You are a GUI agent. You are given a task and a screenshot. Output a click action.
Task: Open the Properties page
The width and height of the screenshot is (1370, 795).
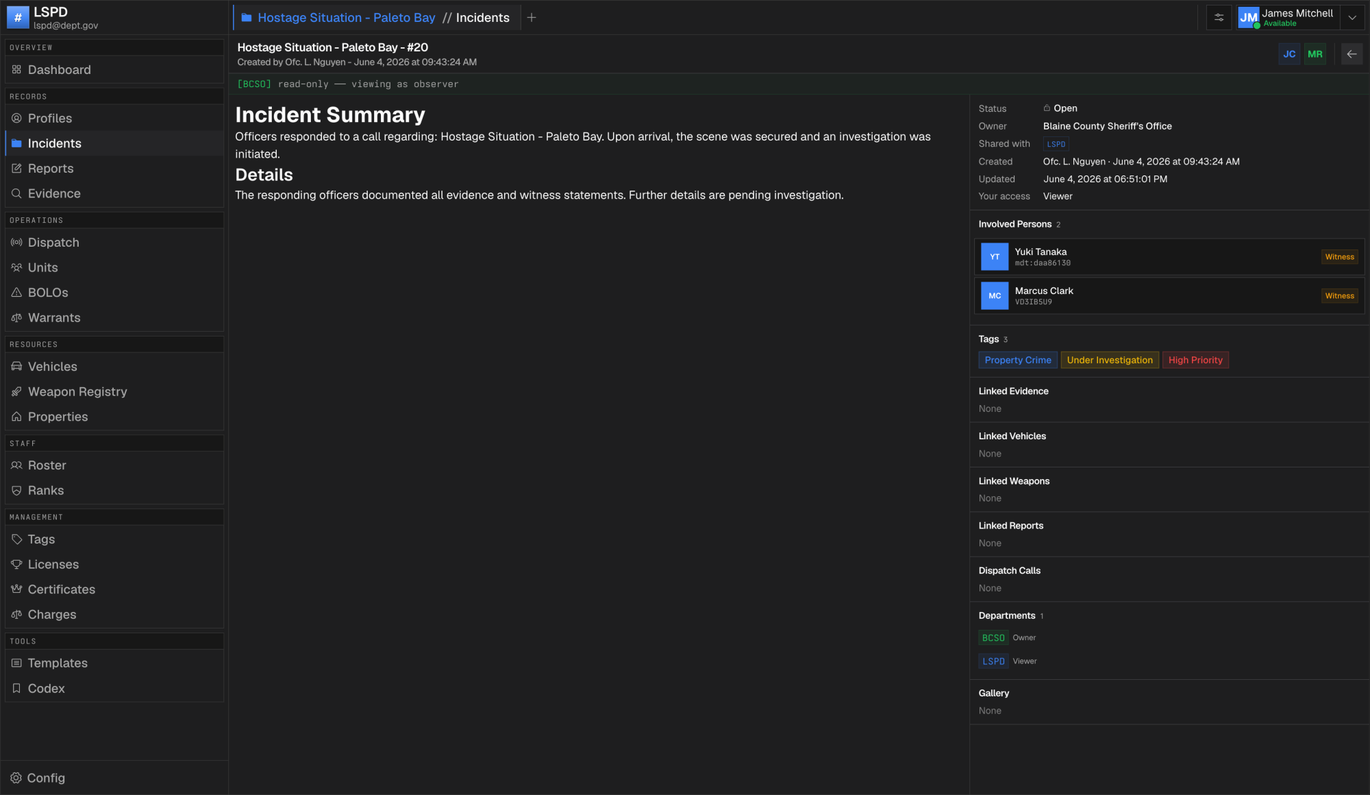coord(114,417)
